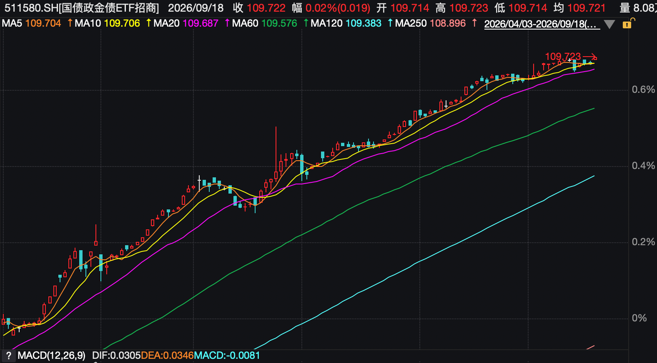Click the MA20 109.687 label
Screen dimensions: 657x363
[186, 23]
